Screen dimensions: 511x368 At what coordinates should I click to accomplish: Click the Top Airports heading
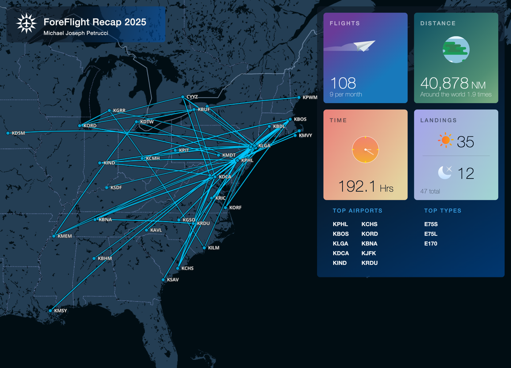coord(357,211)
